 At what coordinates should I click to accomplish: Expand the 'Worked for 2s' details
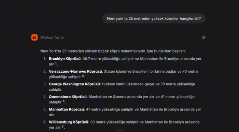pyautogui.click(x=52, y=38)
